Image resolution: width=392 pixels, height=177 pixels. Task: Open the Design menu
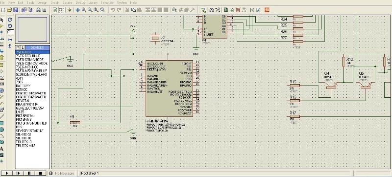click(x=42, y=2)
